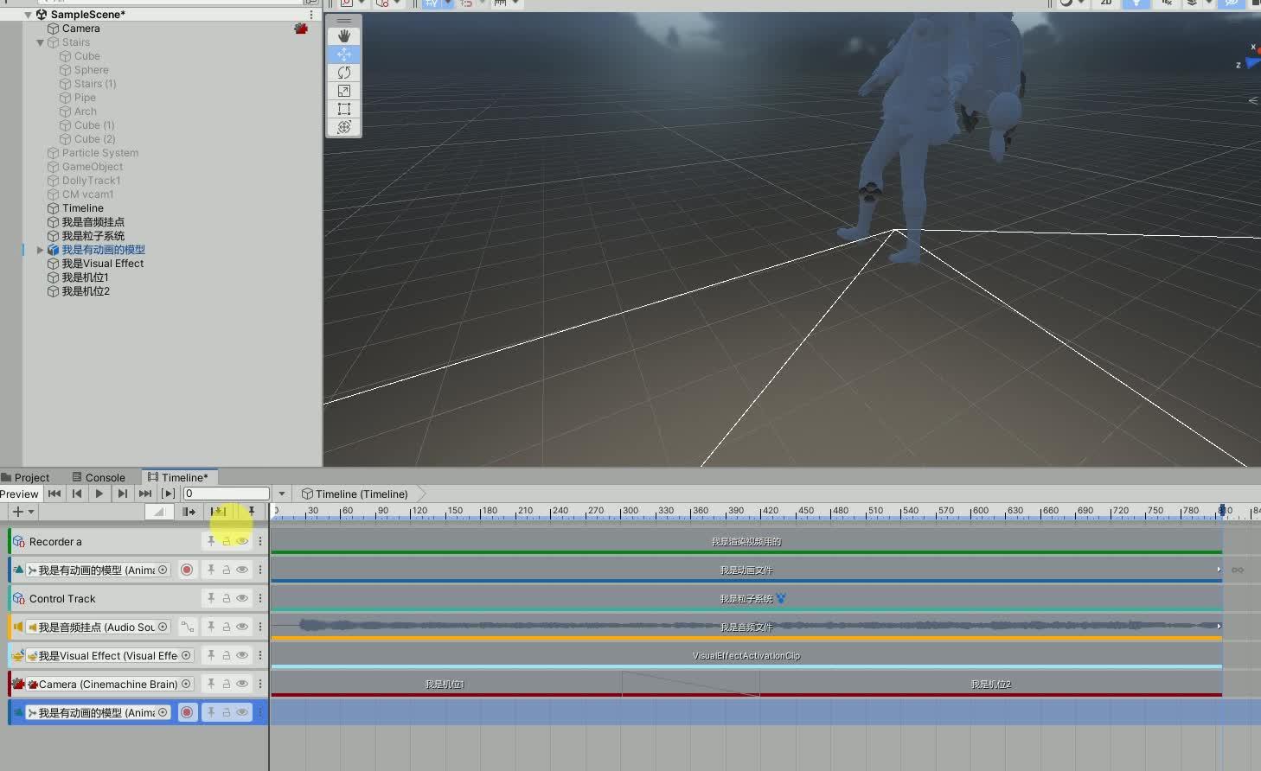
Task: Select the Rotate tool in the Scene view
Action: [x=343, y=72]
